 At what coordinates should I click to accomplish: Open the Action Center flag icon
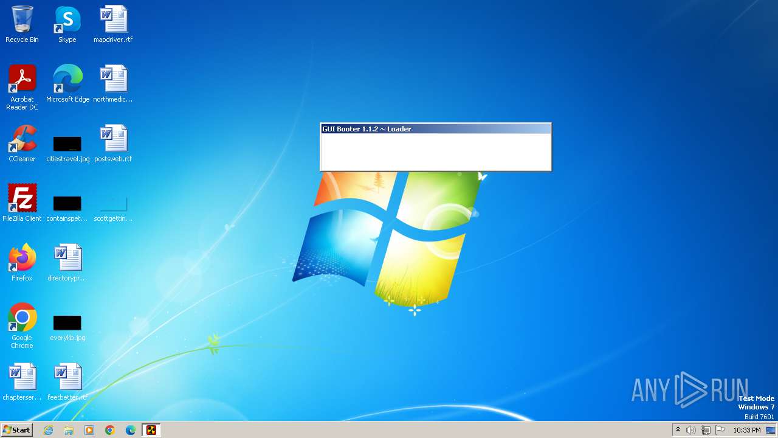tap(720, 430)
